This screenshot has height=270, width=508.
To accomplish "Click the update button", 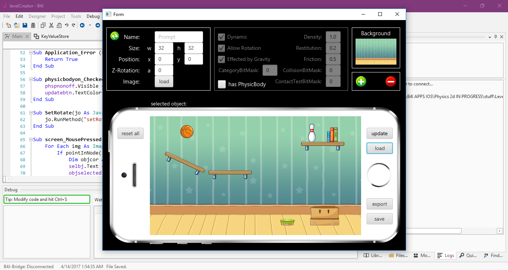I will (380, 133).
